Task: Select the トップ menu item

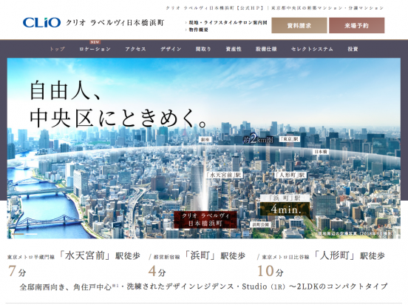Action: [x=57, y=49]
